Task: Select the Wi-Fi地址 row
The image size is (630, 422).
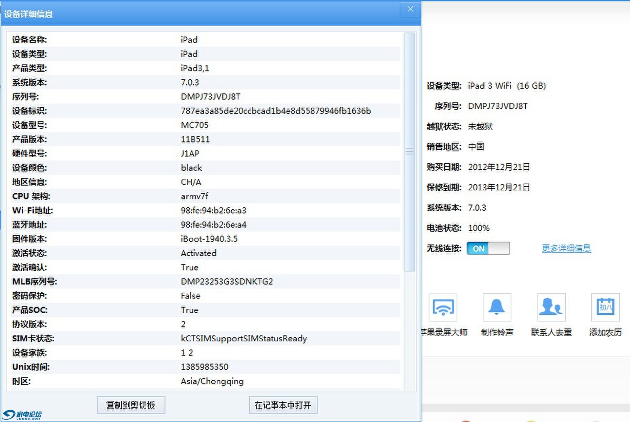Action: (x=203, y=211)
